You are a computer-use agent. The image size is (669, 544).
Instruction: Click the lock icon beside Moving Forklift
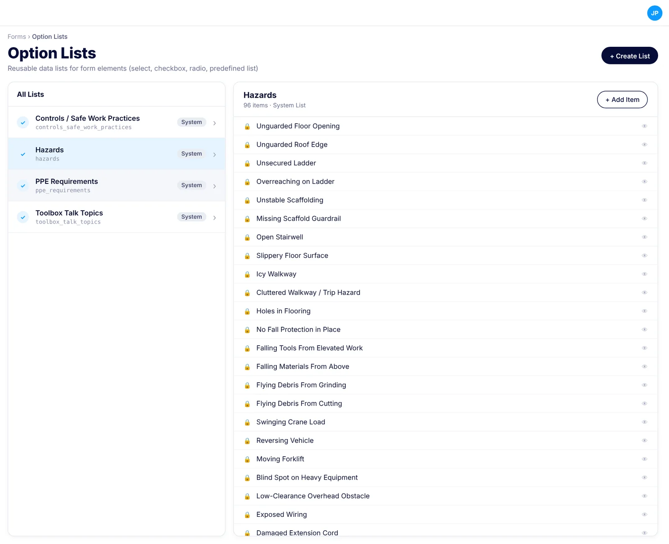247,459
